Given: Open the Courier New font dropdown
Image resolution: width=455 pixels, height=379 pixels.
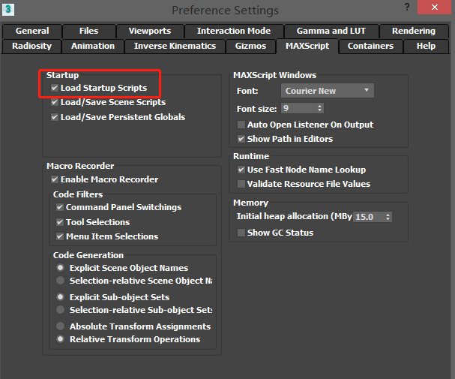Looking at the screenshot, I should [328, 91].
